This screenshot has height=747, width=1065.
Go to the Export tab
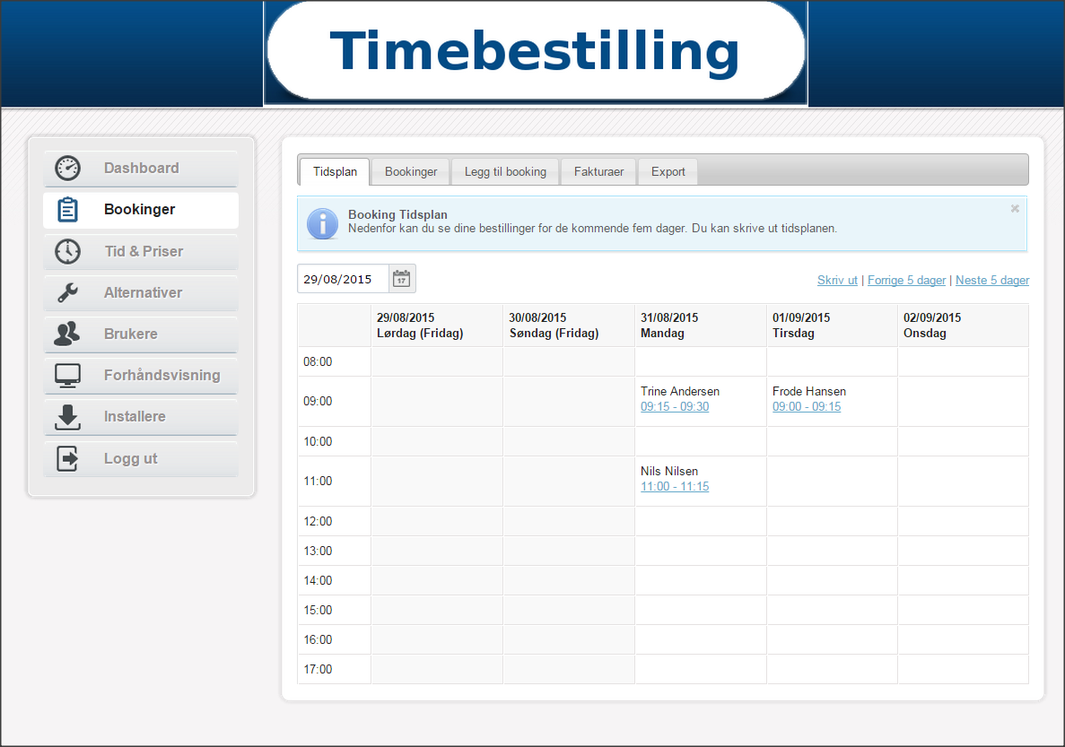point(668,172)
